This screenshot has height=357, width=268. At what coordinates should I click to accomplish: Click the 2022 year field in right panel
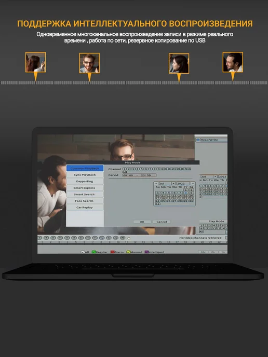(223, 176)
